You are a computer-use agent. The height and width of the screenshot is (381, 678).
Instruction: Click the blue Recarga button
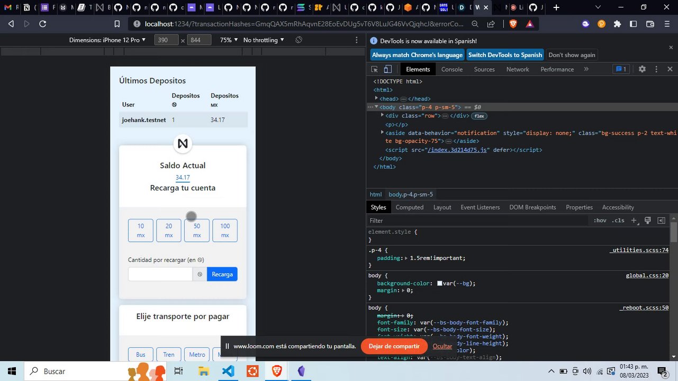[x=222, y=274]
